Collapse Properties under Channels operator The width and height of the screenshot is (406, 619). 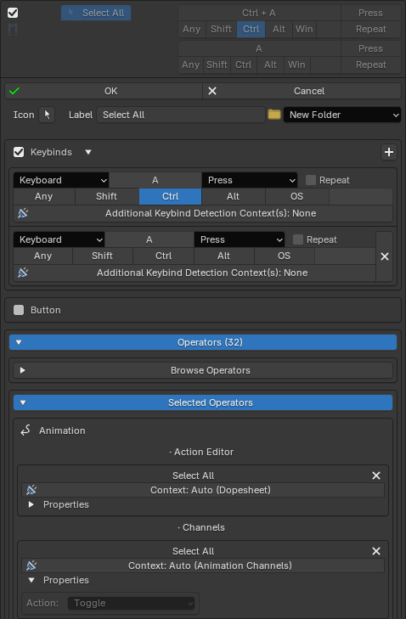tap(31, 580)
